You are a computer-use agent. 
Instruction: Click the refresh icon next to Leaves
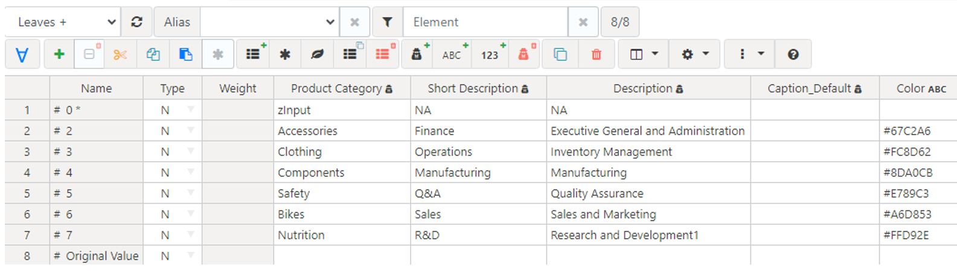(137, 22)
